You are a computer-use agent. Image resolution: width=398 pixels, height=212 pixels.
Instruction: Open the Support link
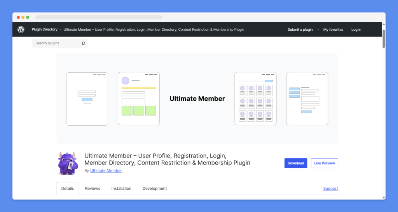[330, 188]
